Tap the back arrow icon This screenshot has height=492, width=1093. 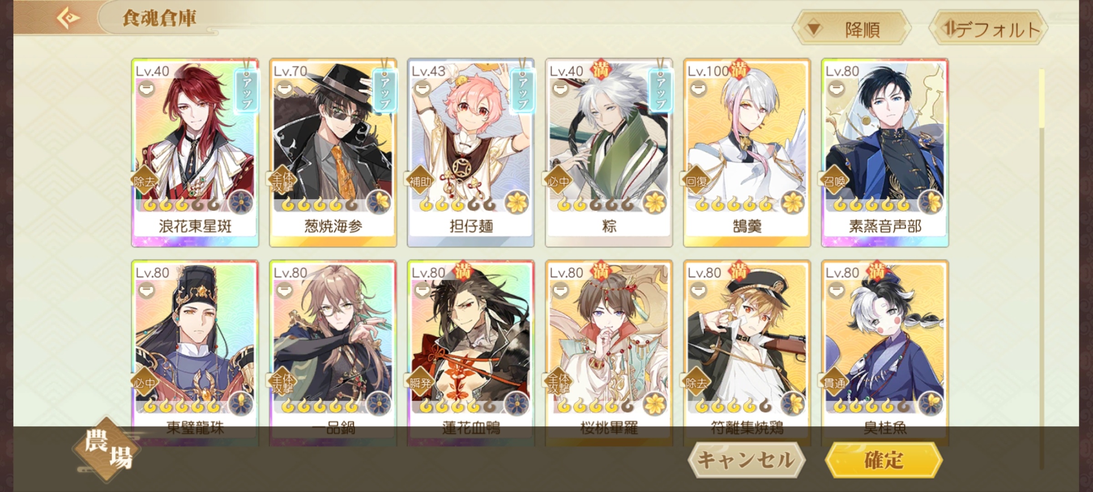pos(68,18)
